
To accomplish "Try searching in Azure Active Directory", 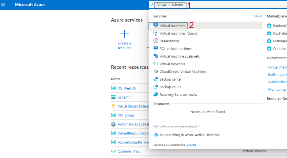I will 190,135.
